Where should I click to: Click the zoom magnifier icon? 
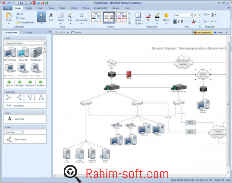point(57,32)
